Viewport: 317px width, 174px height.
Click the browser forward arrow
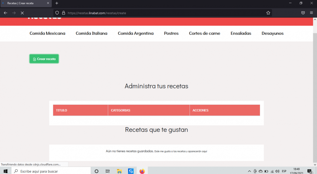click(x=14, y=13)
